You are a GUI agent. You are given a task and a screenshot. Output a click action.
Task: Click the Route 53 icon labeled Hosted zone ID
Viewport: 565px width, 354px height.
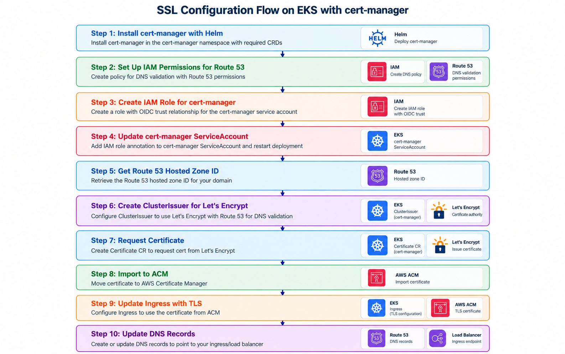click(x=377, y=176)
